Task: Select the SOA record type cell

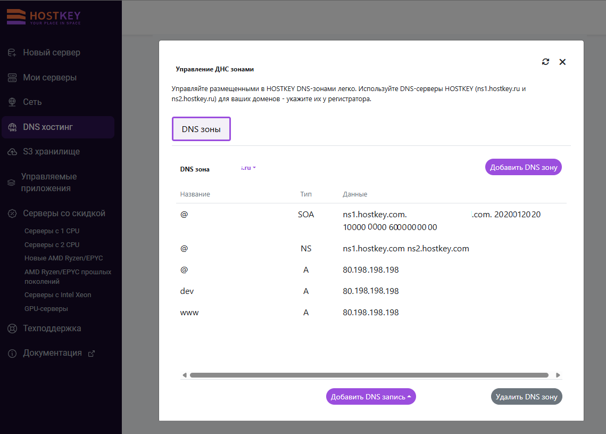Action: pyautogui.click(x=306, y=215)
